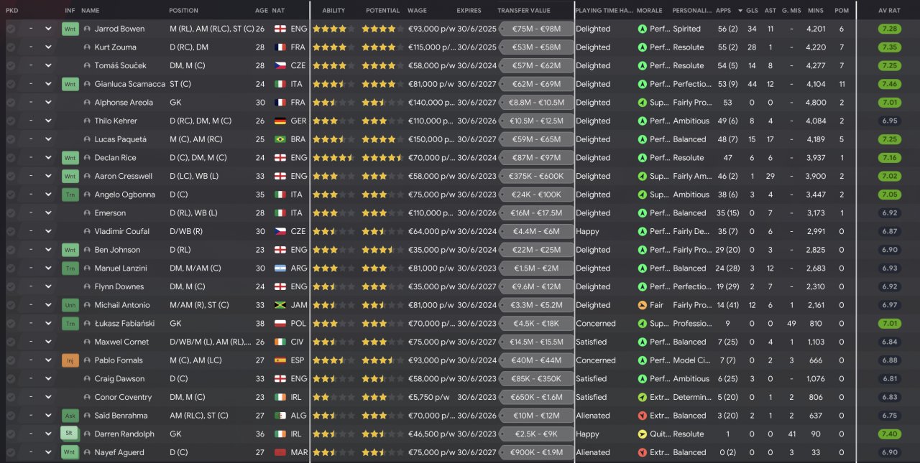Click the Ask icon beside Saïd Benrahma

tap(70, 416)
